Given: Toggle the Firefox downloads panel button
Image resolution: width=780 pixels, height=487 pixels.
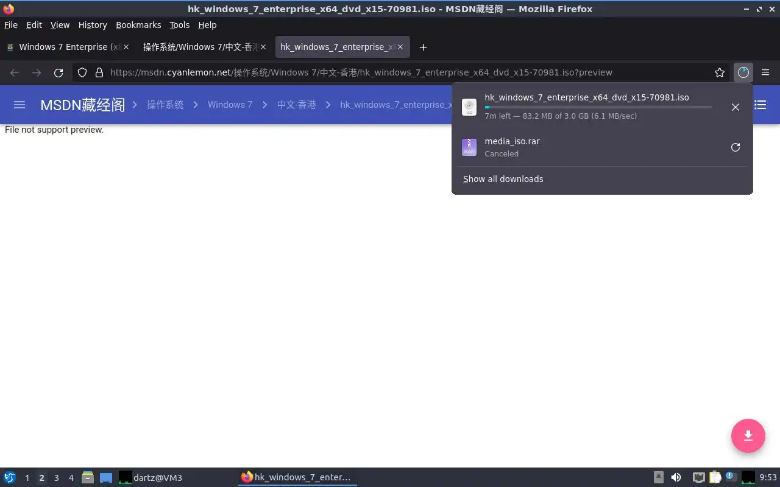Looking at the screenshot, I should click(x=743, y=72).
